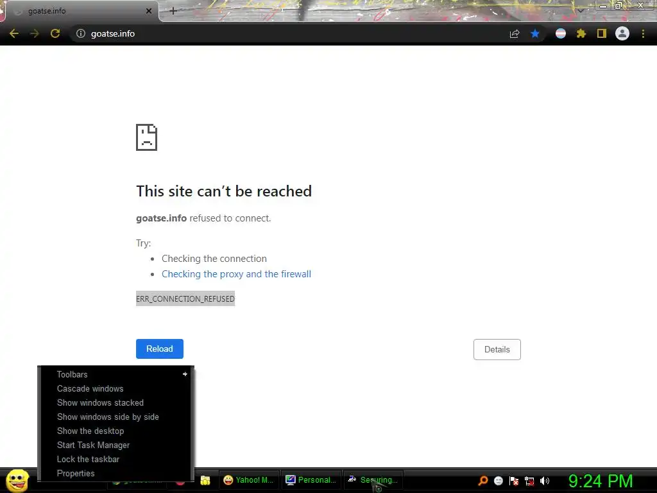
Task: Toggle the browser side panel icon
Action: pos(602,33)
